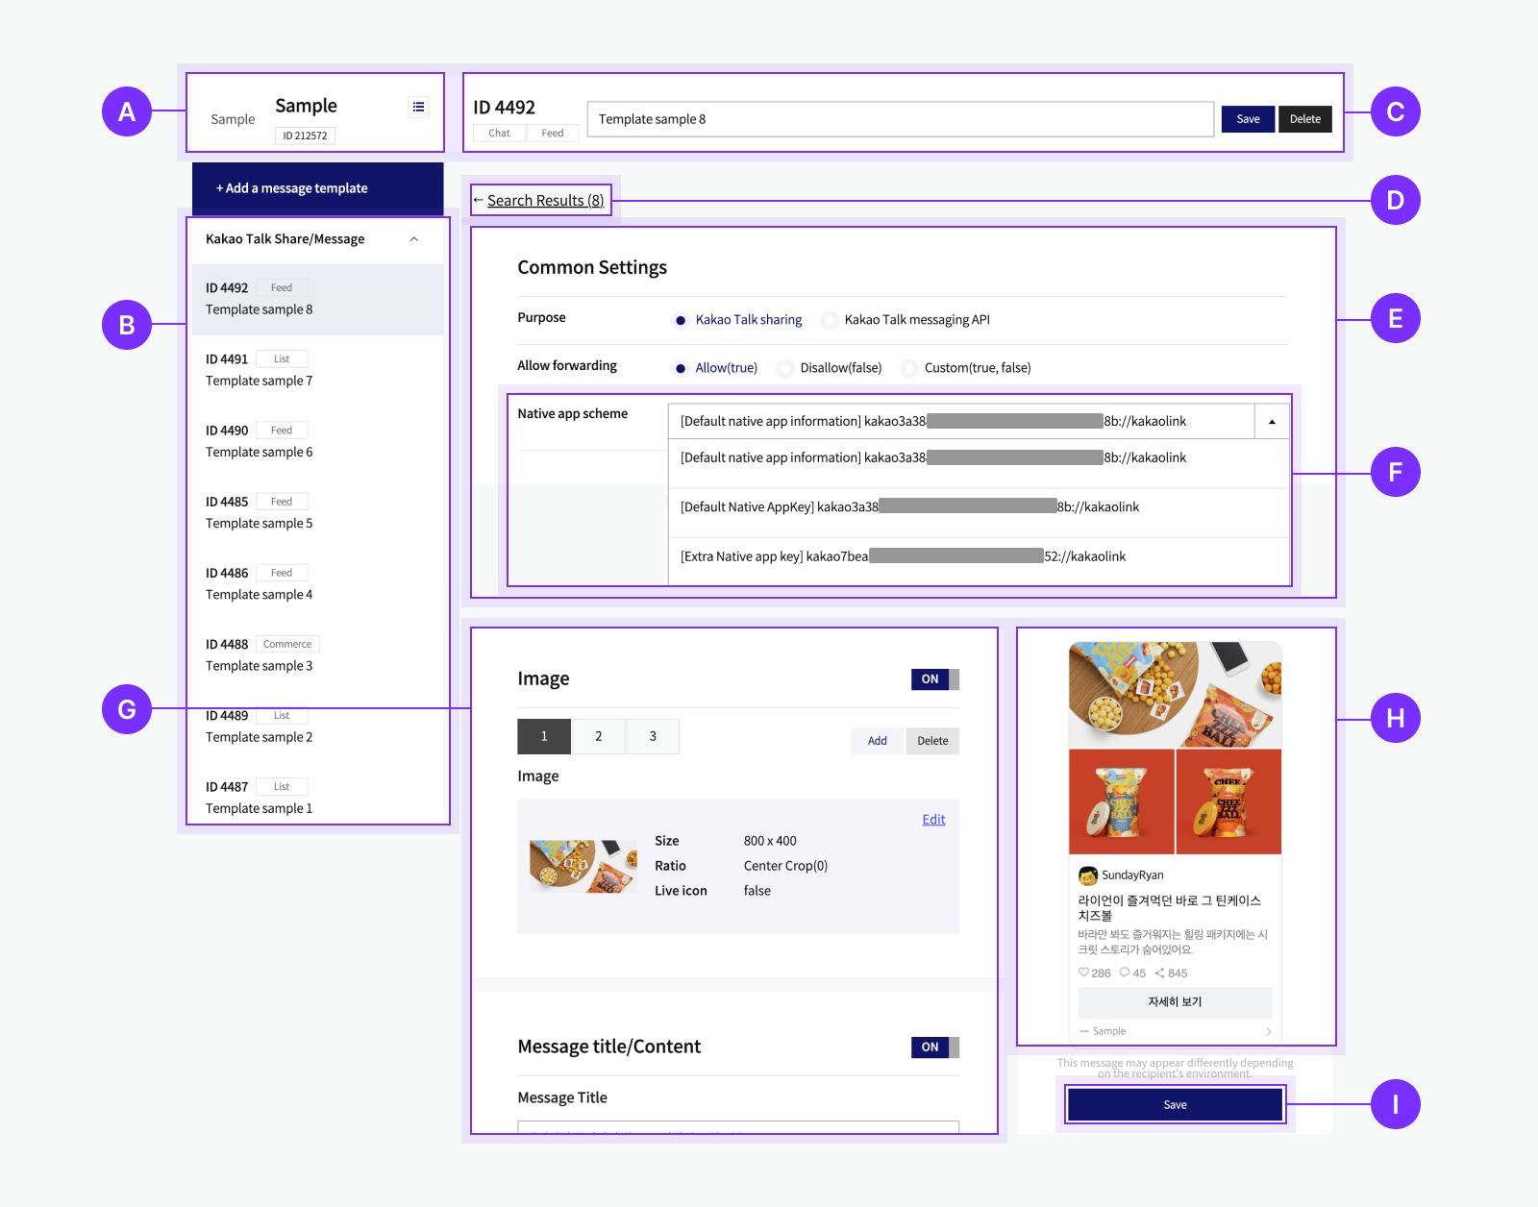Image resolution: width=1538 pixels, height=1207 pixels.
Task: Click the list view icon beside Sample title
Action: click(418, 106)
